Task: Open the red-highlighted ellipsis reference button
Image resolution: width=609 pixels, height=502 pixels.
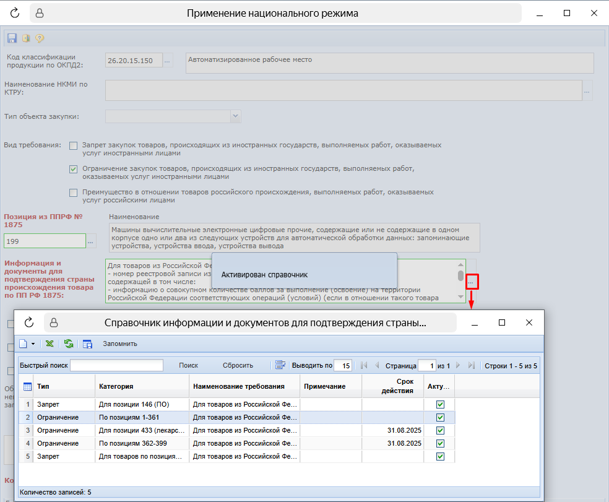Action: pyautogui.click(x=472, y=282)
